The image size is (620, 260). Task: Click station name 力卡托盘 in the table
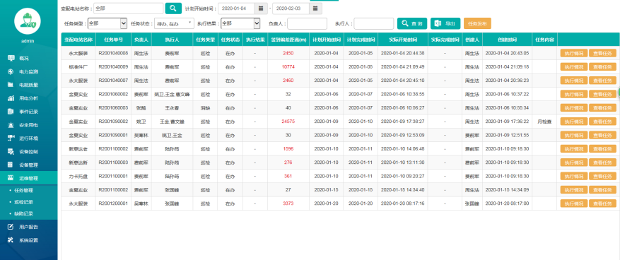pos(78,176)
